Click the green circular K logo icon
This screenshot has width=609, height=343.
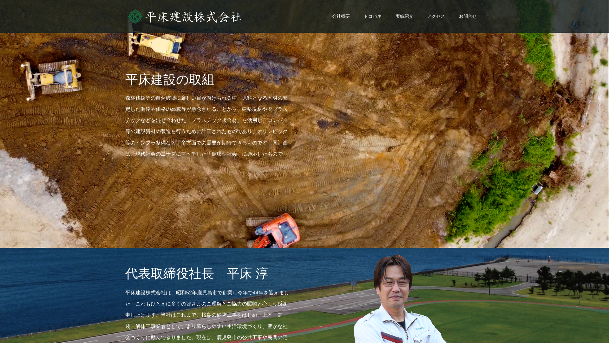tap(135, 17)
